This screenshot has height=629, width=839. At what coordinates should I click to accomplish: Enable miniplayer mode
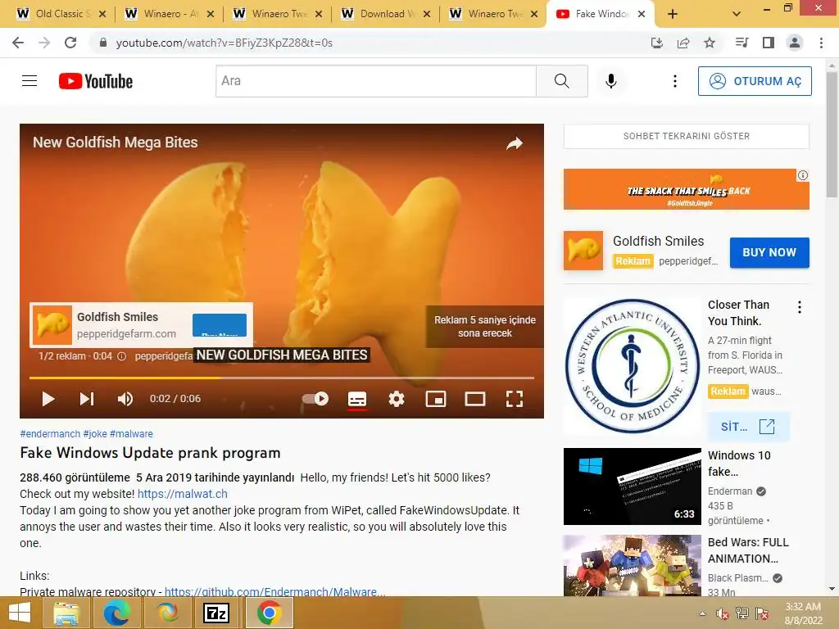click(x=436, y=399)
